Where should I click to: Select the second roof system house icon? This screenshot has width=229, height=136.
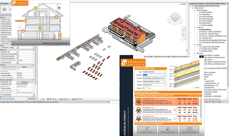coord(139,110)
